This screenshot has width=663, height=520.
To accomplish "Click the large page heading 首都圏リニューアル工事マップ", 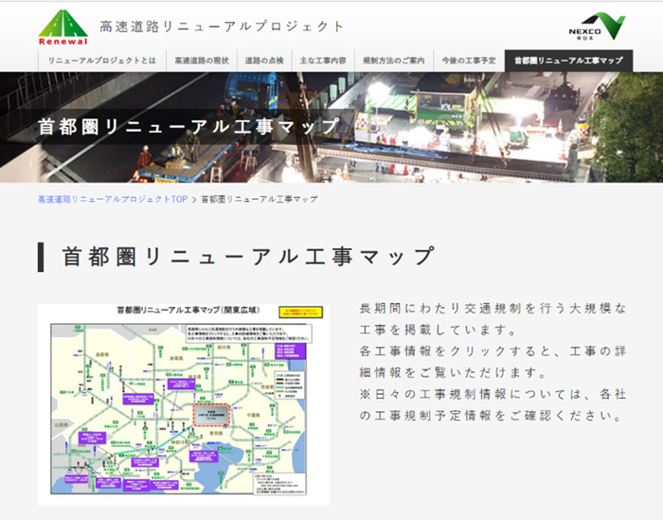I will point(248,257).
